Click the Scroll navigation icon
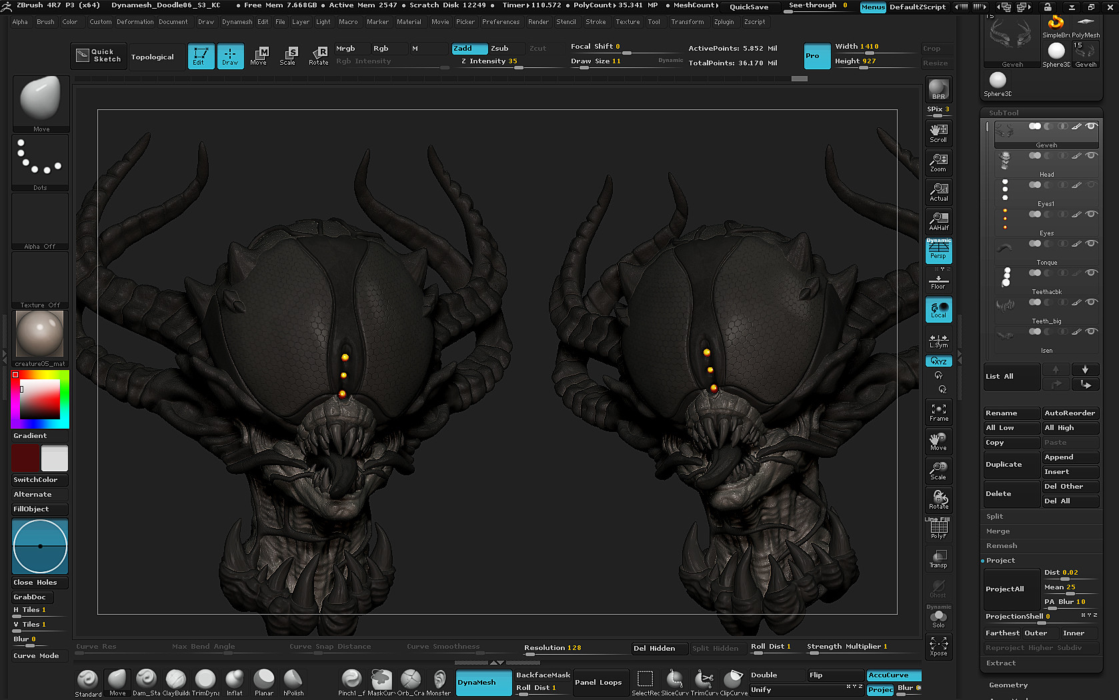Viewport: 1119px width, 700px height. 938,133
